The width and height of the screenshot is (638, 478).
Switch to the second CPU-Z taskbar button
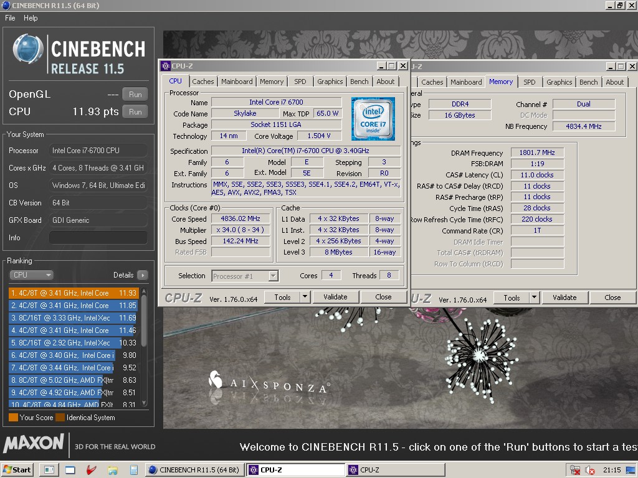396,470
